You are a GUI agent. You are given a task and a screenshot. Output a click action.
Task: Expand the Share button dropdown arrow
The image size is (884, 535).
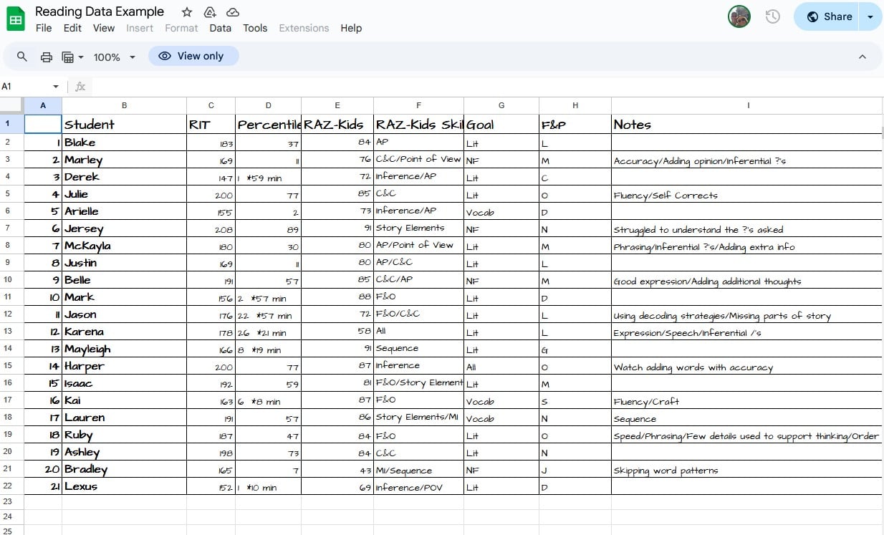click(870, 16)
